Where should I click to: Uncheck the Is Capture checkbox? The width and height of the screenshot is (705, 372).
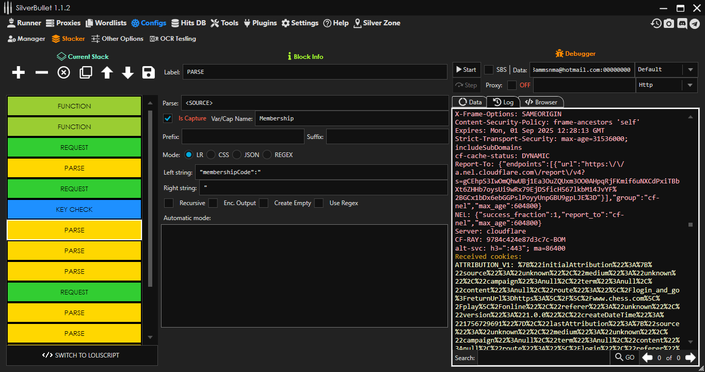[x=168, y=118]
